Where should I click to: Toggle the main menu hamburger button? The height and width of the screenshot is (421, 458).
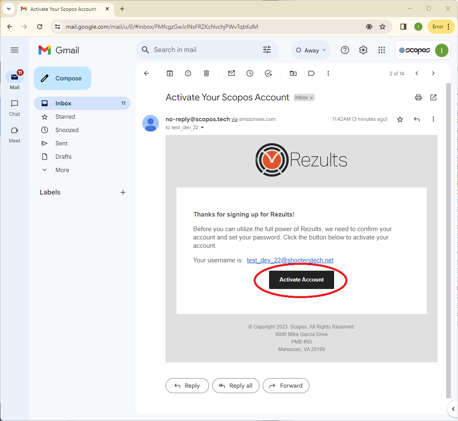tap(15, 50)
